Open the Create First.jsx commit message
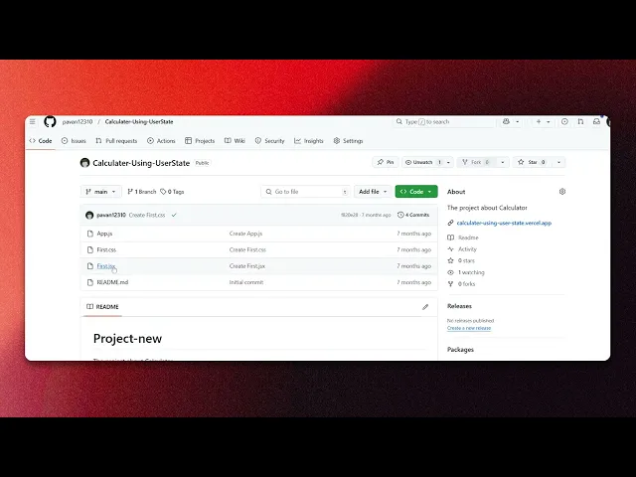This screenshot has height=477, width=636. tap(247, 266)
